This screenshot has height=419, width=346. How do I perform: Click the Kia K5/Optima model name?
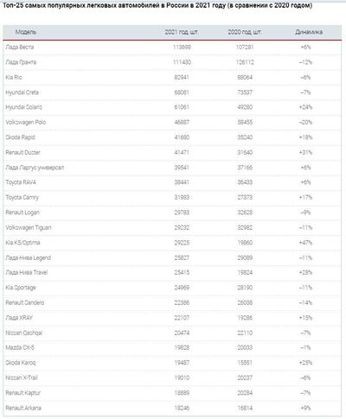click(x=22, y=243)
